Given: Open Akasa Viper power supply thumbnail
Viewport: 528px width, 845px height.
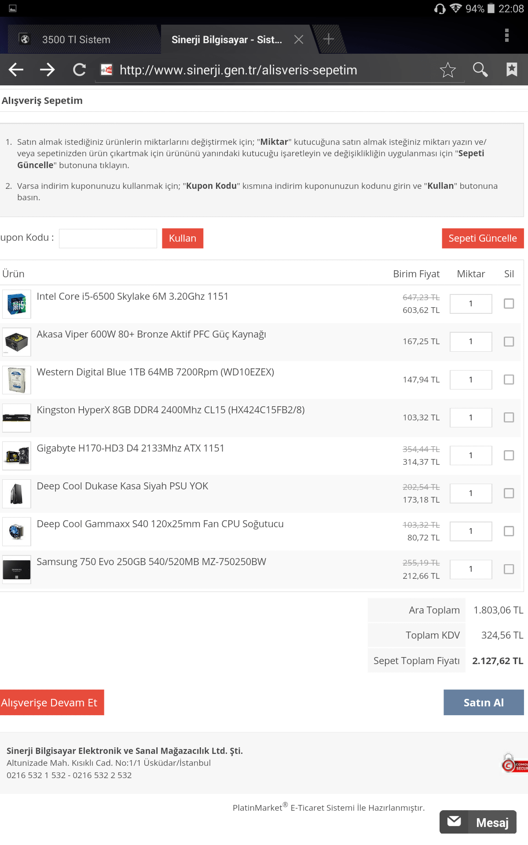Looking at the screenshot, I should pos(17,342).
